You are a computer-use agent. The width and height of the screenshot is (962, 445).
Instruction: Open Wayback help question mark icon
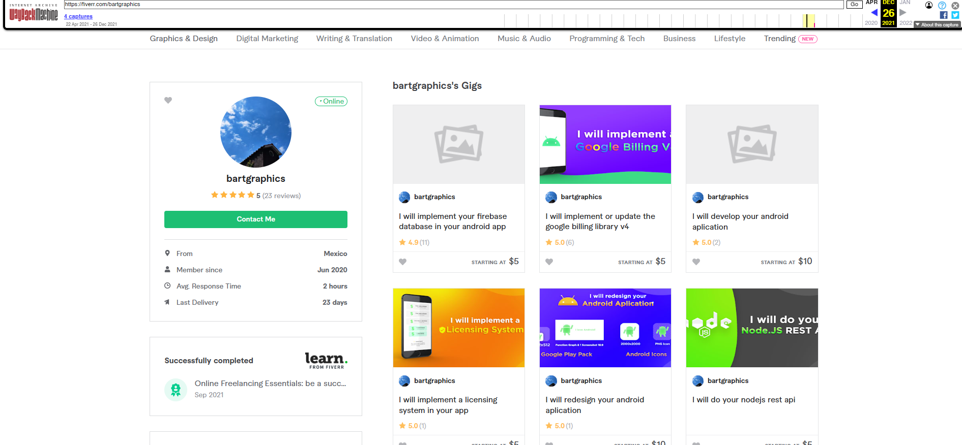942,5
